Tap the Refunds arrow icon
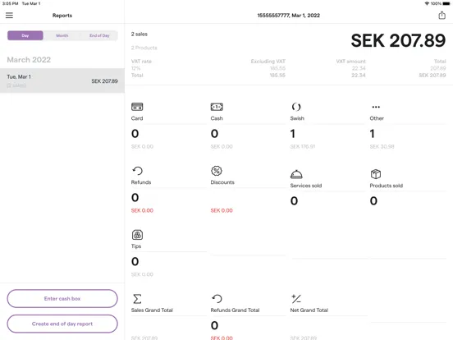The height and width of the screenshot is (340, 453). (137, 171)
